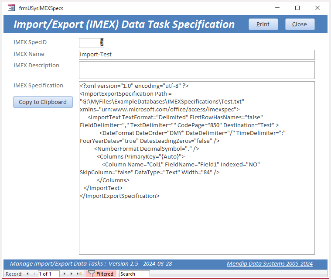Click the xmlns="urn:www.microsoft.com line
Image resolution: width=331 pixels, height=280 pixels.
click(160, 109)
